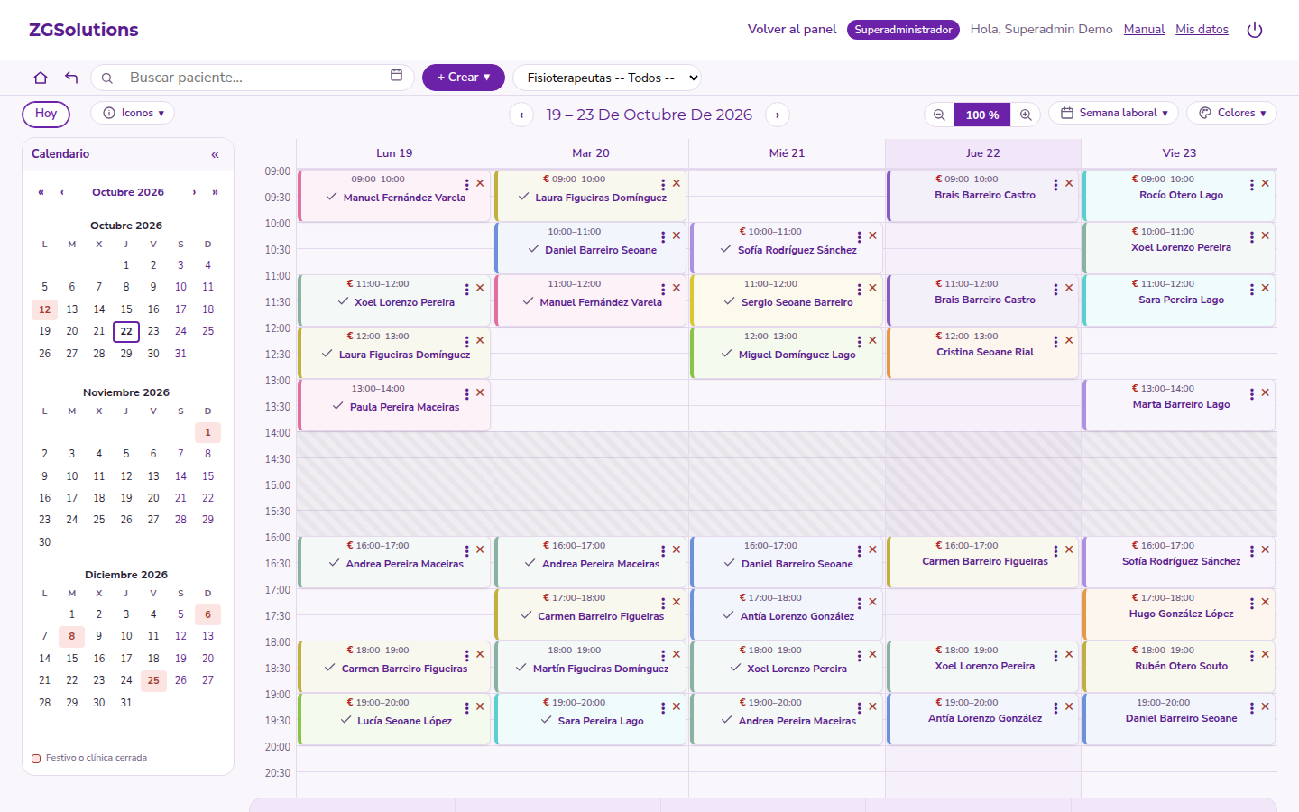Open Lucía Seoane López appointment
The image size is (1299, 812).
click(394, 719)
